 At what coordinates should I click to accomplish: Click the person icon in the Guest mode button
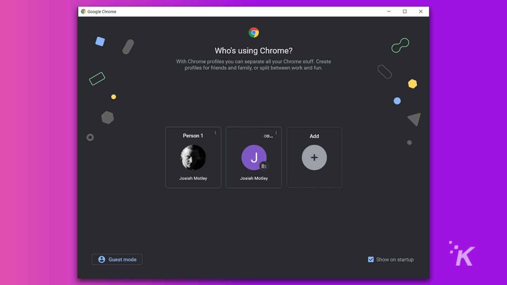coord(101,259)
